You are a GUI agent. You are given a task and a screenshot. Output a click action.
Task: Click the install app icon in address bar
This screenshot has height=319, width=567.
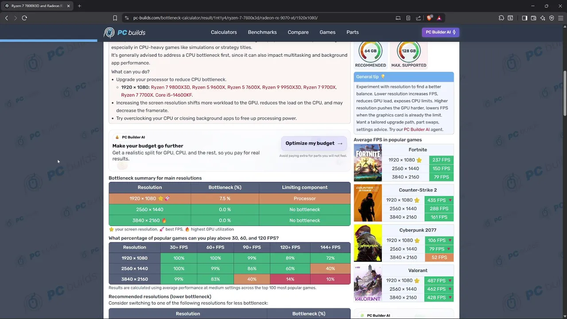tap(398, 18)
